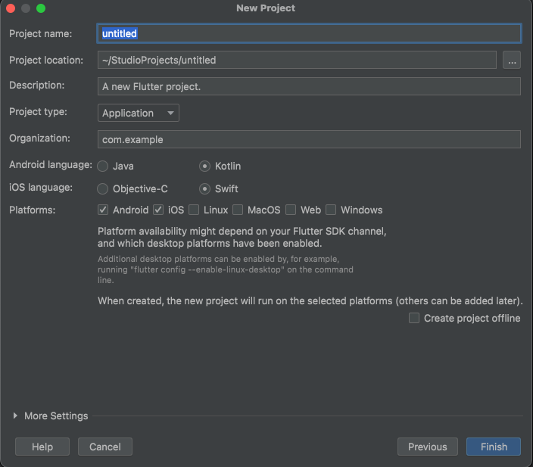Click the Platforms: label

coord(33,210)
